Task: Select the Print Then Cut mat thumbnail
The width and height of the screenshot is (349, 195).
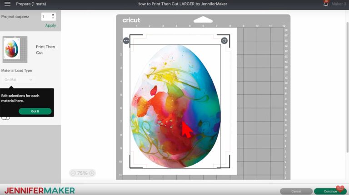Action: (x=15, y=49)
